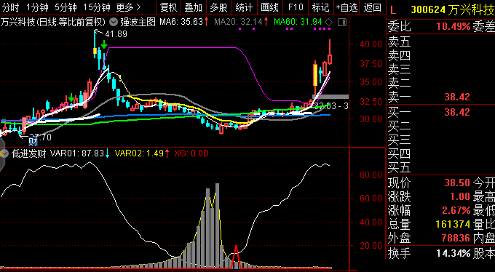Add stock with +自选 button
The image size is (495, 272).
(346, 7)
